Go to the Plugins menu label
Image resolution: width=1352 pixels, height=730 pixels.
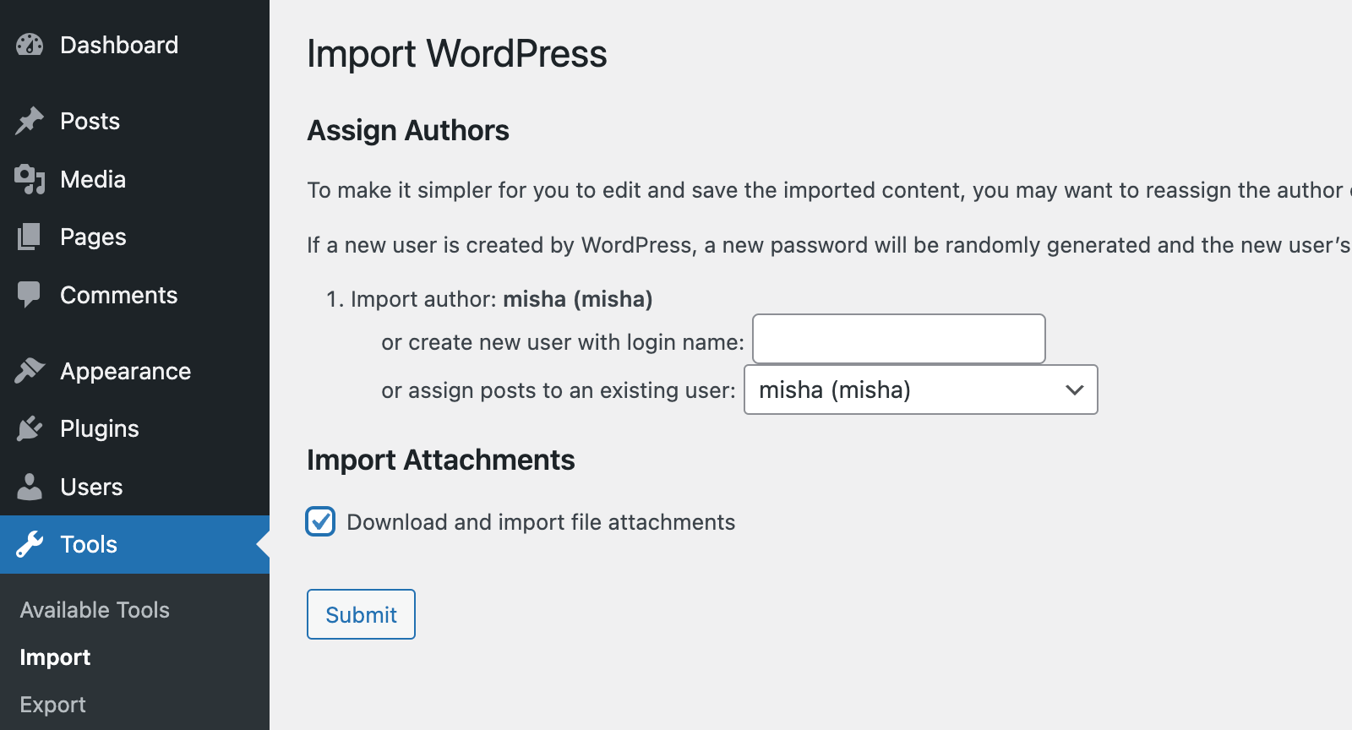click(x=100, y=428)
